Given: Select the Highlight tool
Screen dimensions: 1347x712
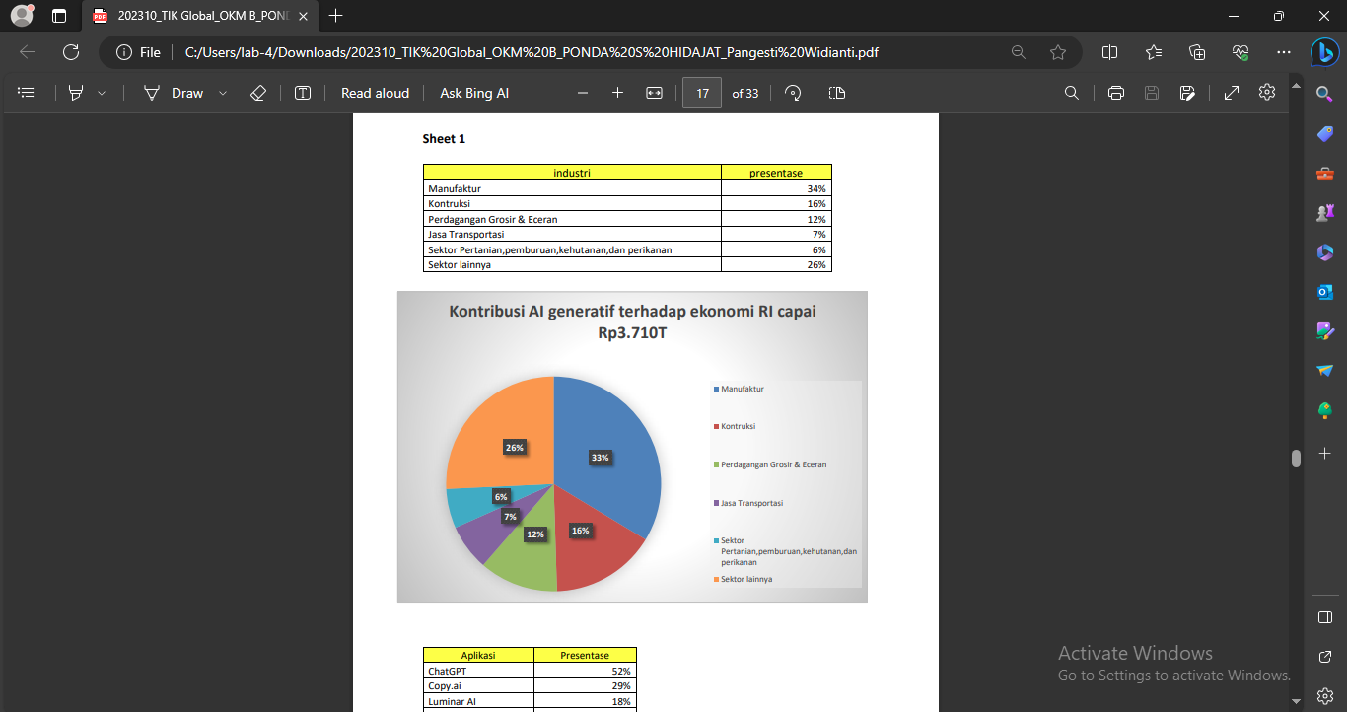Looking at the screenshot, I should click(x=76, y=93).
